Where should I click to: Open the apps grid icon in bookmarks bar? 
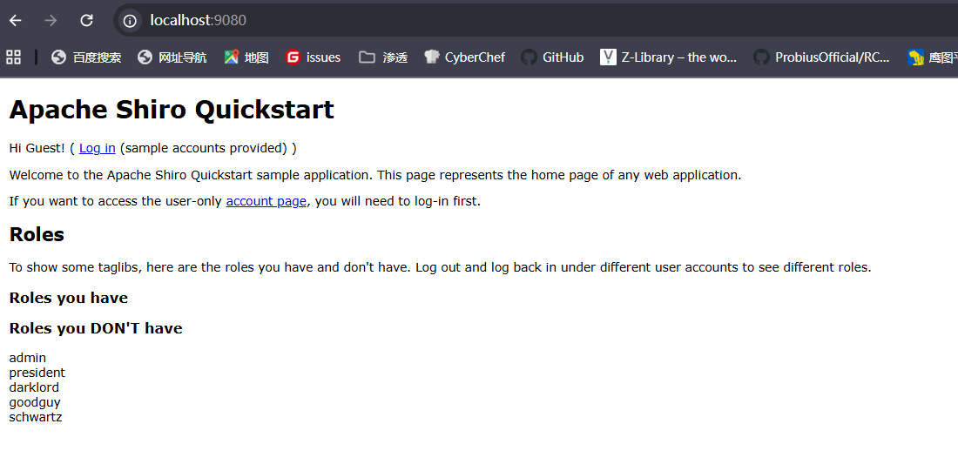click(13, 57)
